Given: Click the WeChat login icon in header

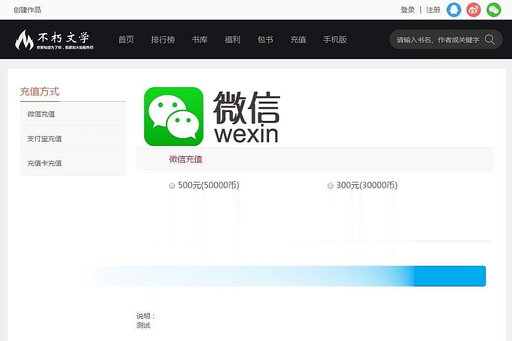Looking at the screenshot, I should pos(493,10).
